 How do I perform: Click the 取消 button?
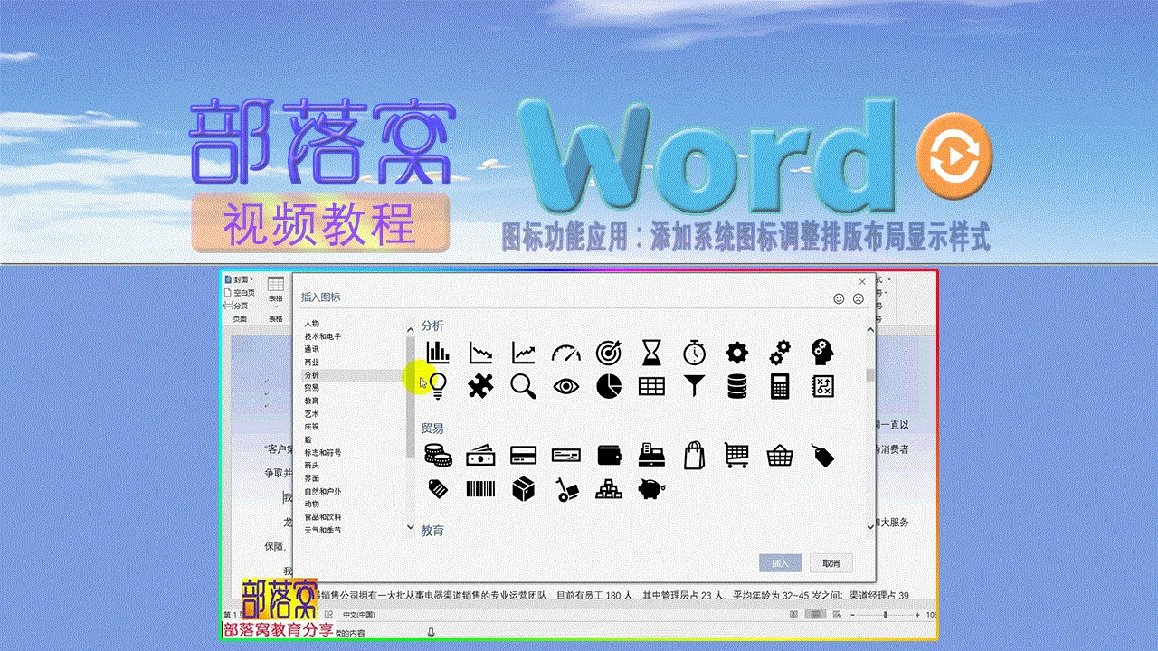point(831,563)
